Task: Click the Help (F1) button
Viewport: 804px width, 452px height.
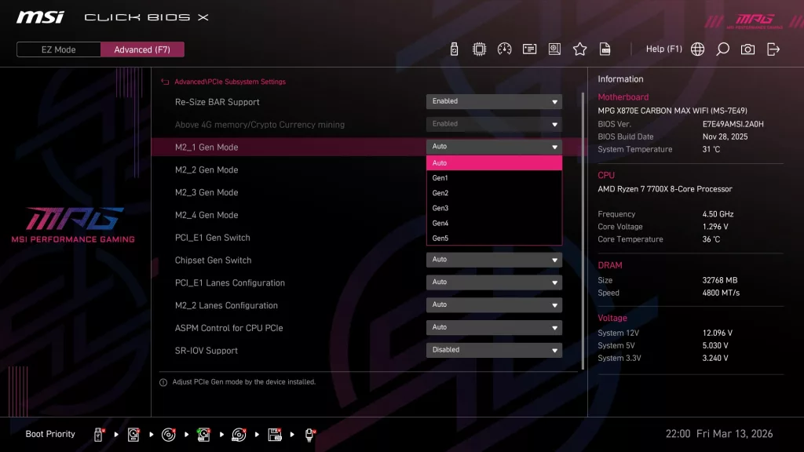Action: pyautogui.click(x=664, y=49)
